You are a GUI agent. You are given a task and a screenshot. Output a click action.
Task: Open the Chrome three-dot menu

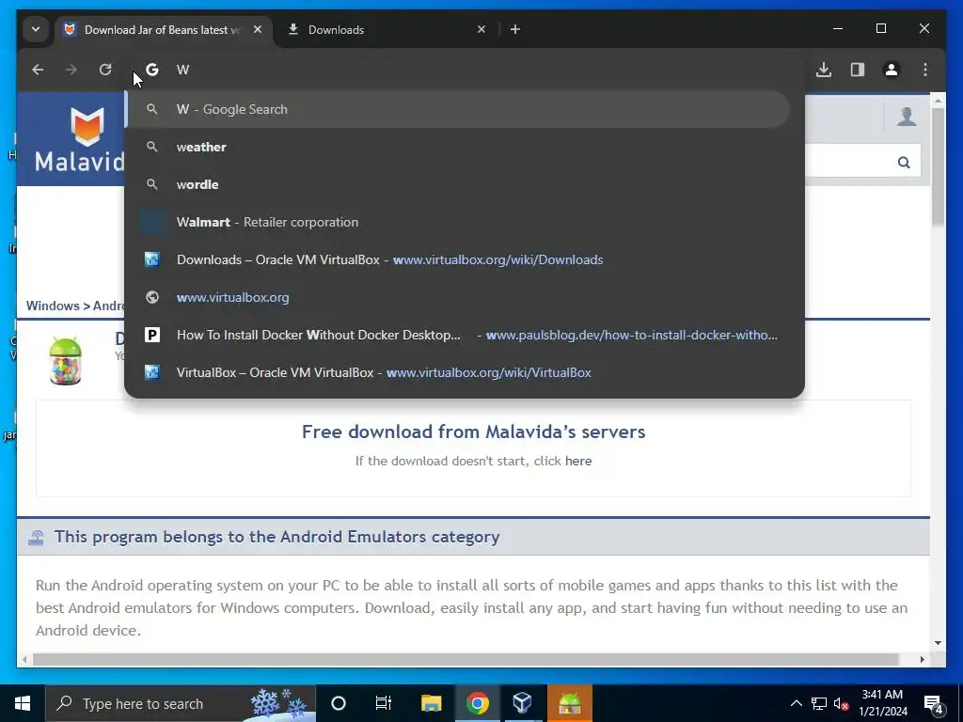pos(925,70)
